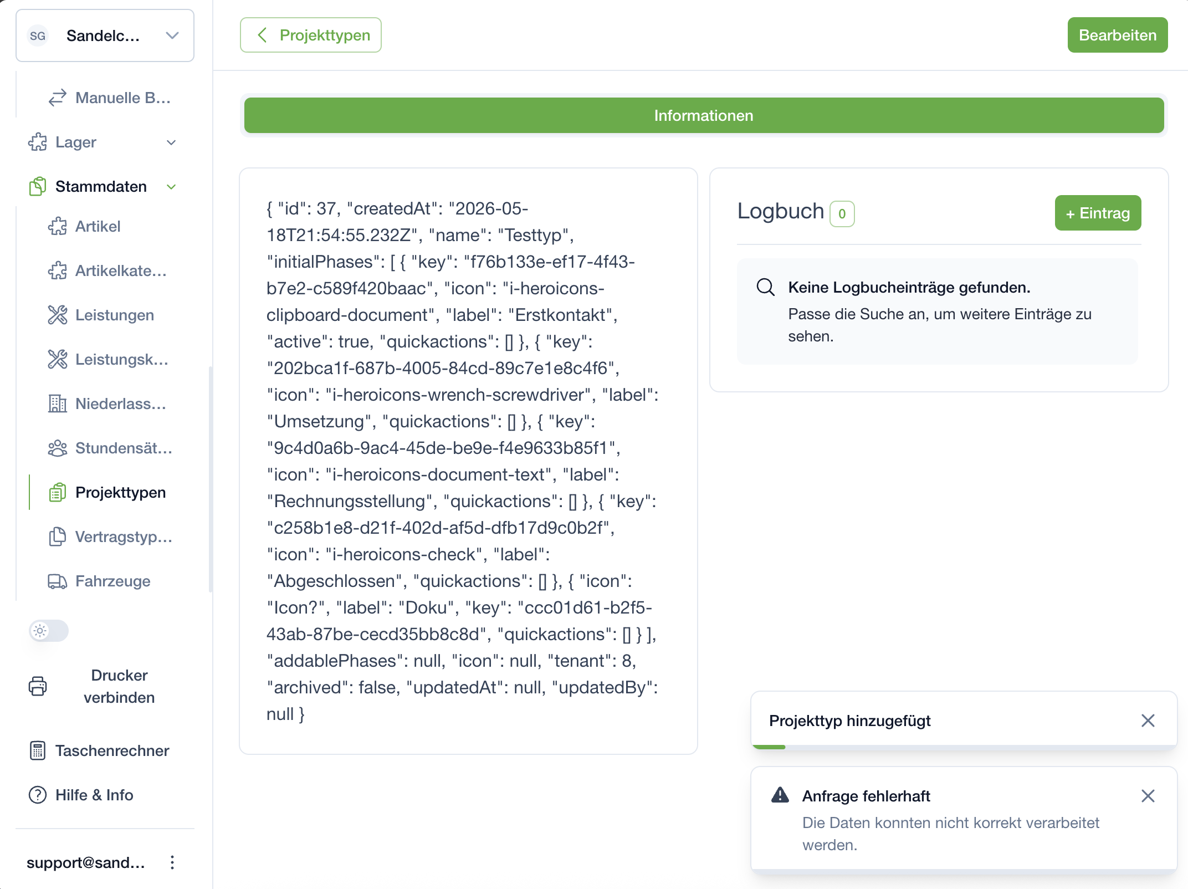Open Stammdaten section label

pyautogui.click(x=101, y=187)
